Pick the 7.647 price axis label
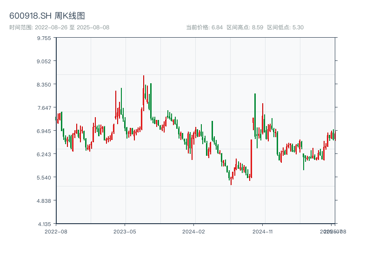The width and height of the screenshot is (372, 279). 44,108
